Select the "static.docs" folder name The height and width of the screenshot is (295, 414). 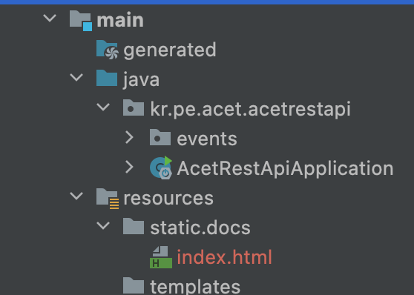200,228
